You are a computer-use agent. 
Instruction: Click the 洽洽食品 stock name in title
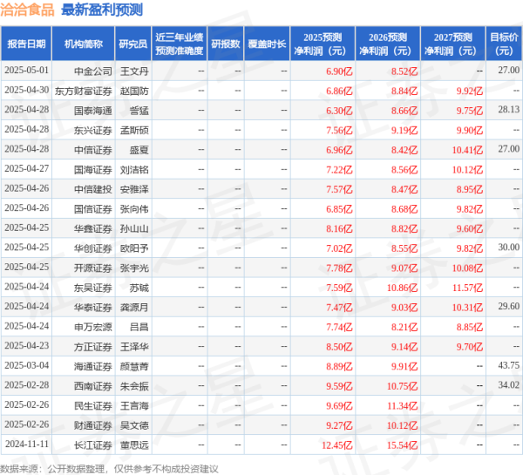point(29,10)
